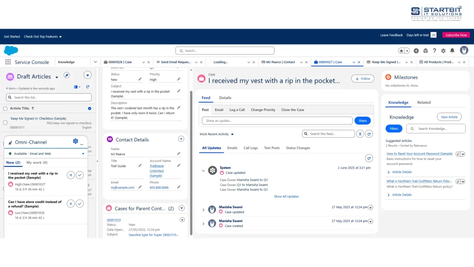Collapse the System case updated entry
Screen dimensions: 474x267
click(x=203, y=171)
